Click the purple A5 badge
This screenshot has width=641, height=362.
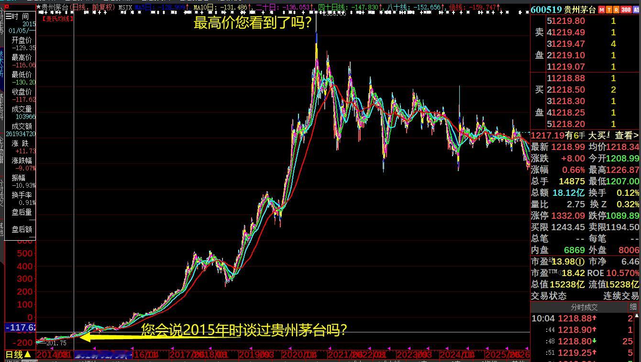point(636,10)
